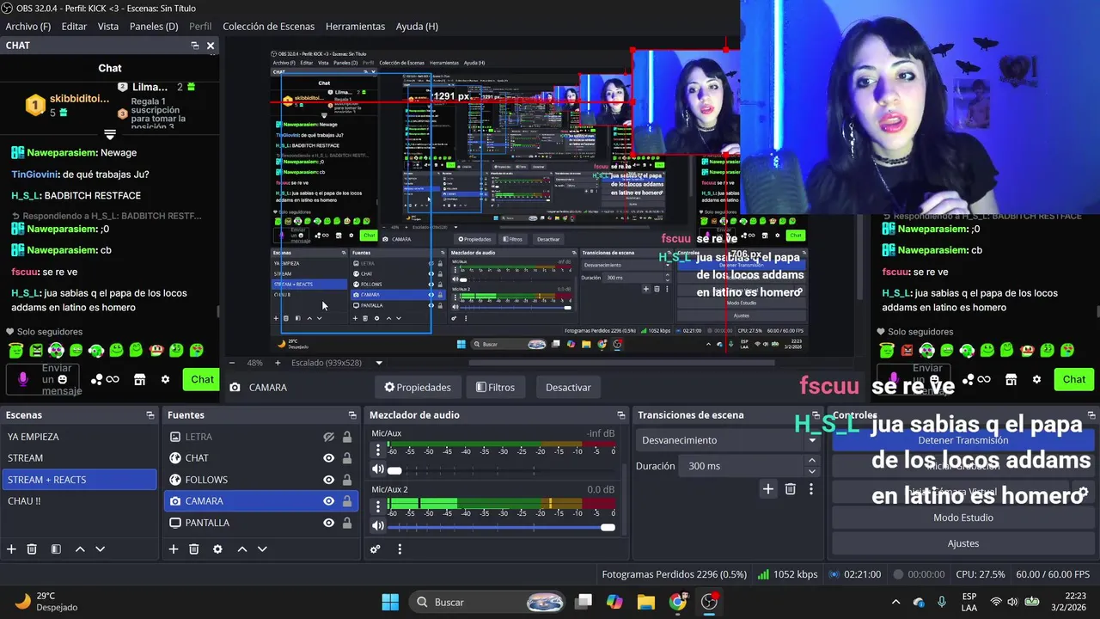Send message with green Chat button in dock
1100x619 pixels.
[203, 379]
